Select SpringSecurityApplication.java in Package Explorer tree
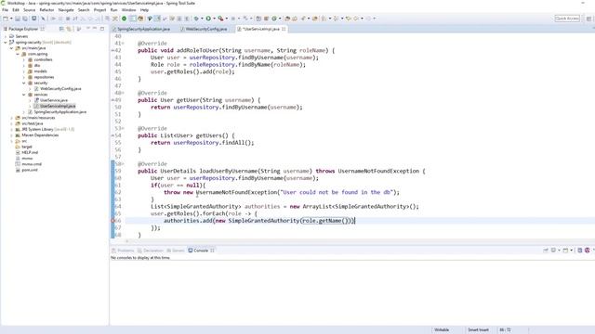 click(59, 111)
